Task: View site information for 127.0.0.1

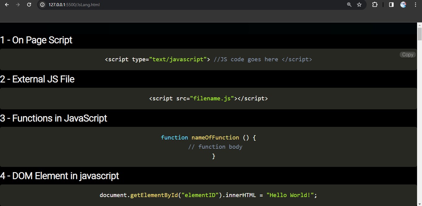Action: point(43,5)
